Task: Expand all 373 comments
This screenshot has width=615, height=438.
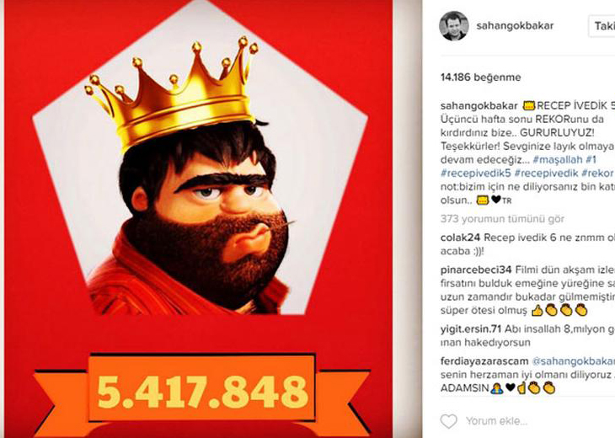Action: tap(502, 219)
